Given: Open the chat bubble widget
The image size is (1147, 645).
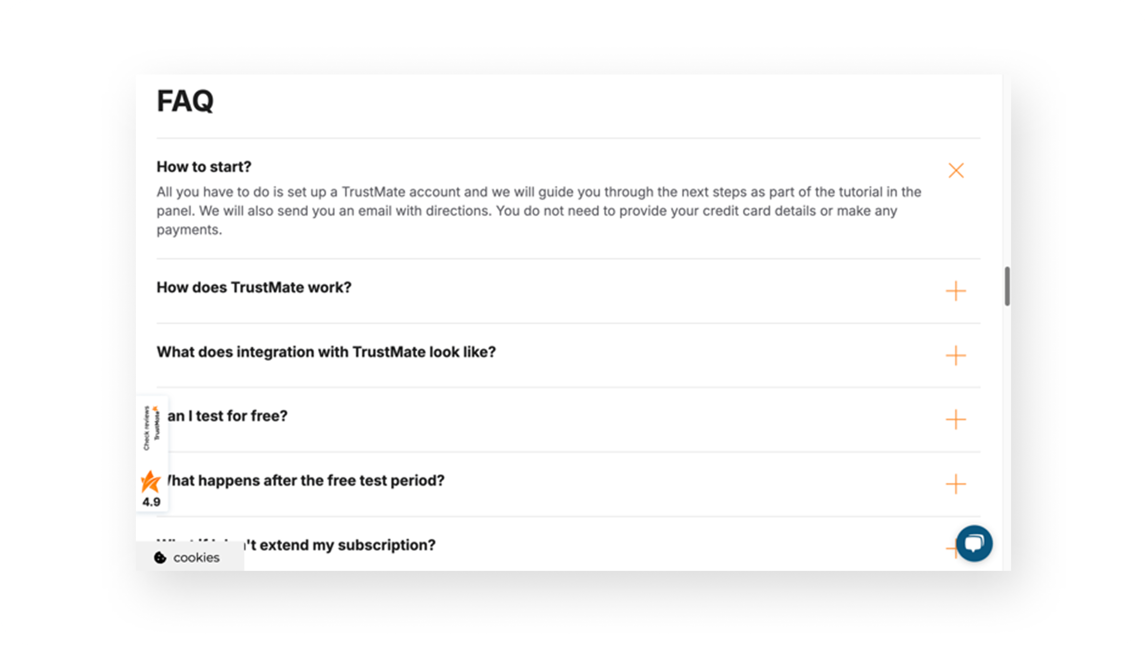Looking at the screenshot, I should [x=974, y=544].
